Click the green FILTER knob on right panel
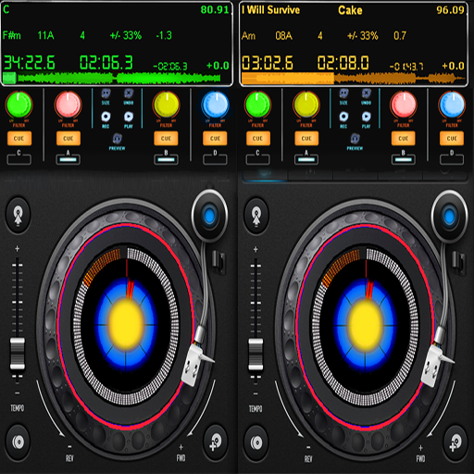This screenshot has width=474, height=474. click(x=257, y=105)
